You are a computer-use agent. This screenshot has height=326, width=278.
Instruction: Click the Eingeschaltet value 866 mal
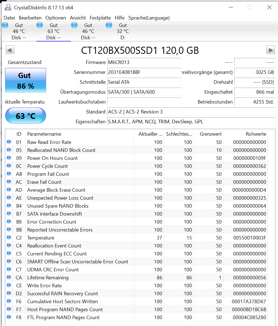coord(255,92)
